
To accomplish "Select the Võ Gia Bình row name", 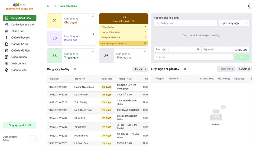I will tap(80, 127).
